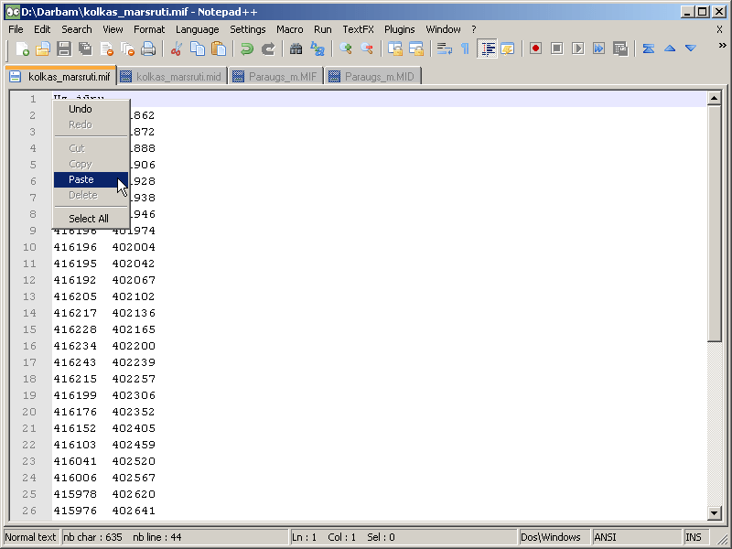
Task: Create a new document with toolbar icon
Action: click(22, 48)
